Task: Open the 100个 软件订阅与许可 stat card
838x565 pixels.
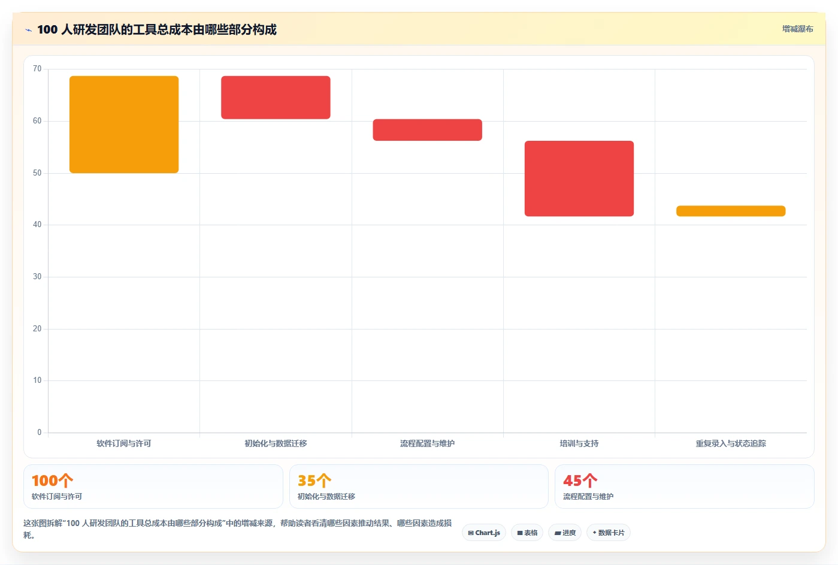Action: 153,487
